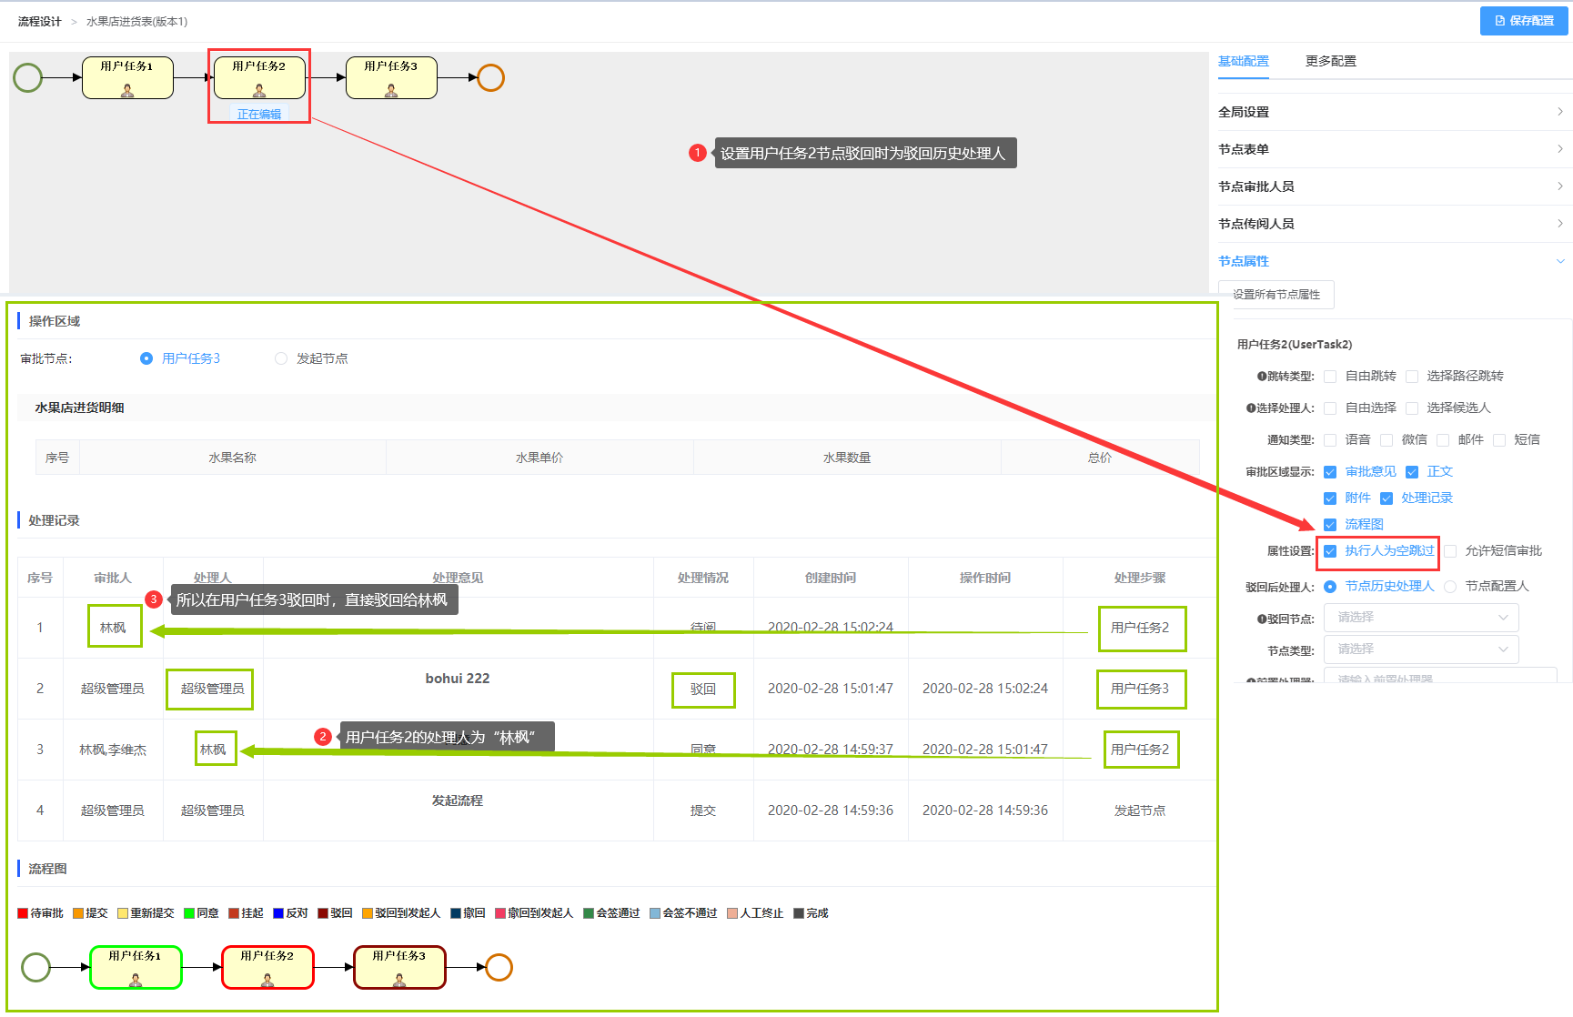Click the end event in the 流程图 preview
Screen dimensions: 1573x1017
(499, 967)
